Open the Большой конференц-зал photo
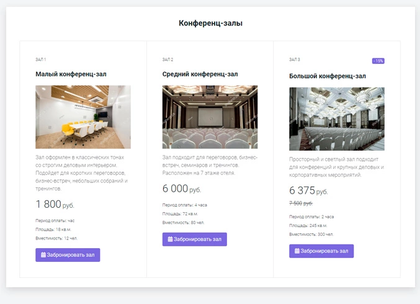 [337, 119]
